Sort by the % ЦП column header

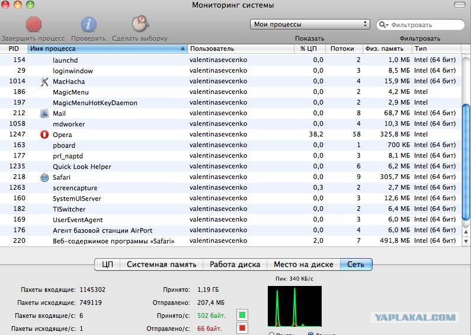(x=309, y=48)
